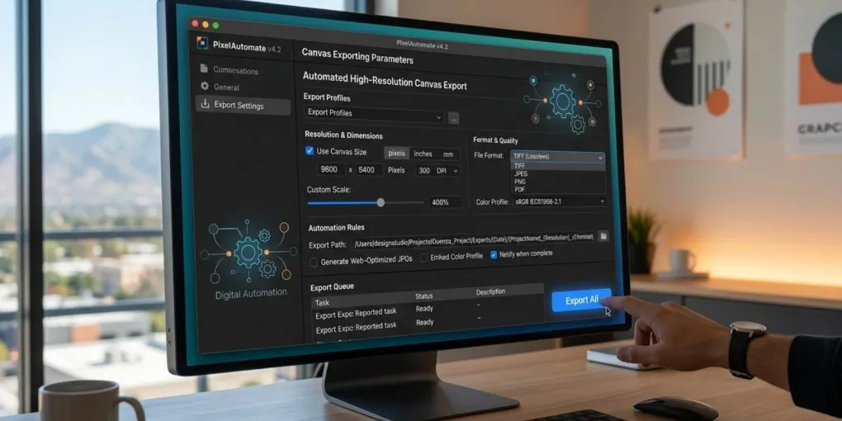The image size is (842, 421).
Task: Open the Color Profile dropdown
Action: [x=559, y=202]
